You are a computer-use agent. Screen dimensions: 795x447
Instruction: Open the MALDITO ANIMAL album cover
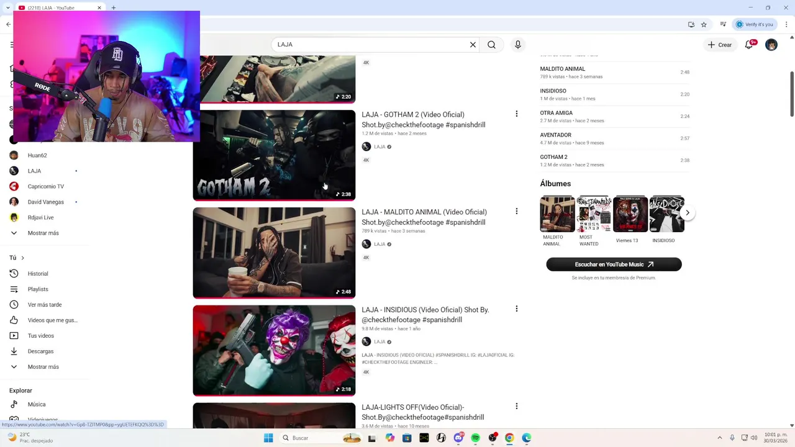[558, 214]
